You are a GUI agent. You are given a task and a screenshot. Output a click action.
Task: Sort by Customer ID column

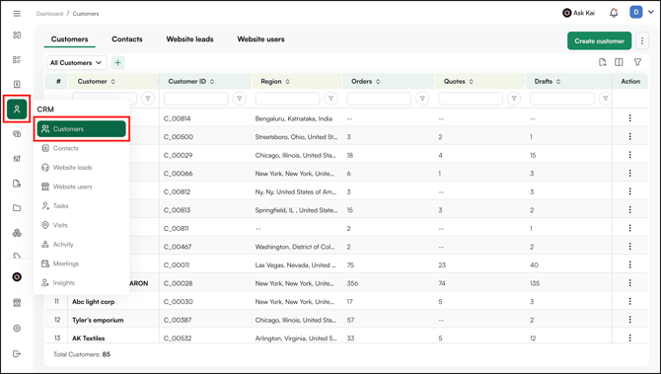[x=212, y=81]
